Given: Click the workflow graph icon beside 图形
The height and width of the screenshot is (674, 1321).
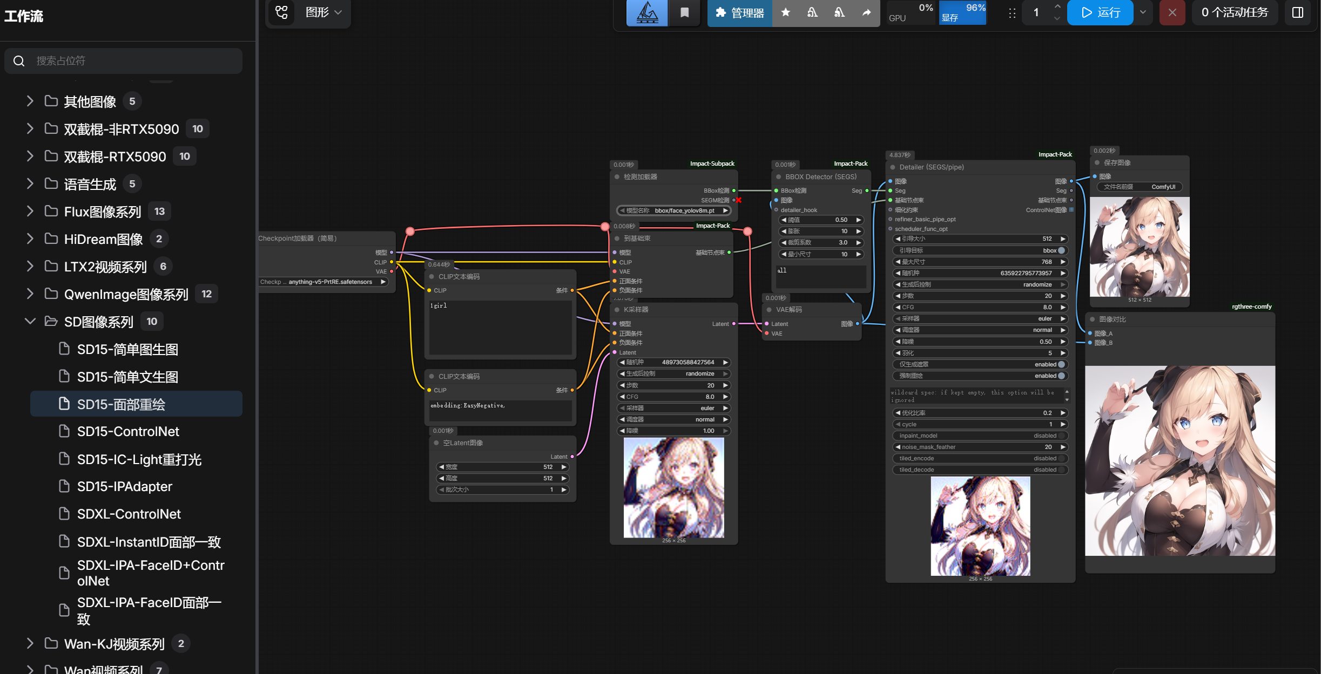Looking at the screenshot, I should click(282, 12).
